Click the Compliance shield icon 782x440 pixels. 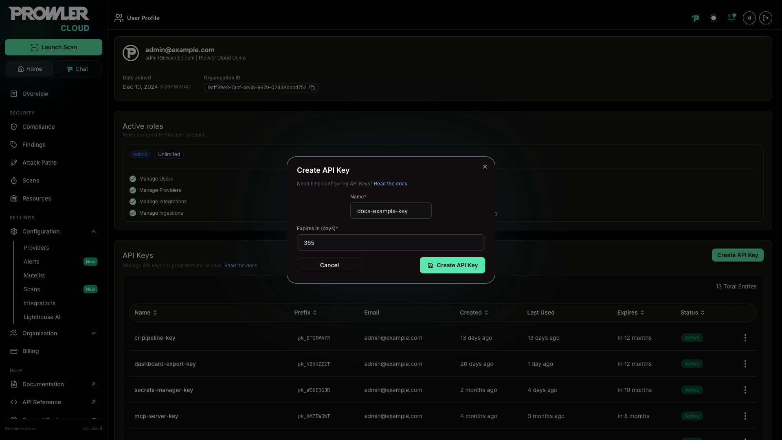[x=14, y=127]
